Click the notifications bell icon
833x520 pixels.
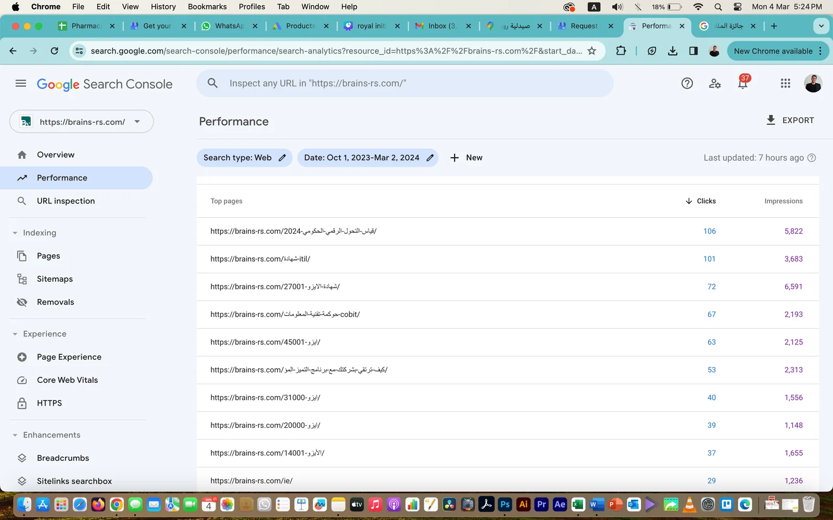click(x=743, y=83)
